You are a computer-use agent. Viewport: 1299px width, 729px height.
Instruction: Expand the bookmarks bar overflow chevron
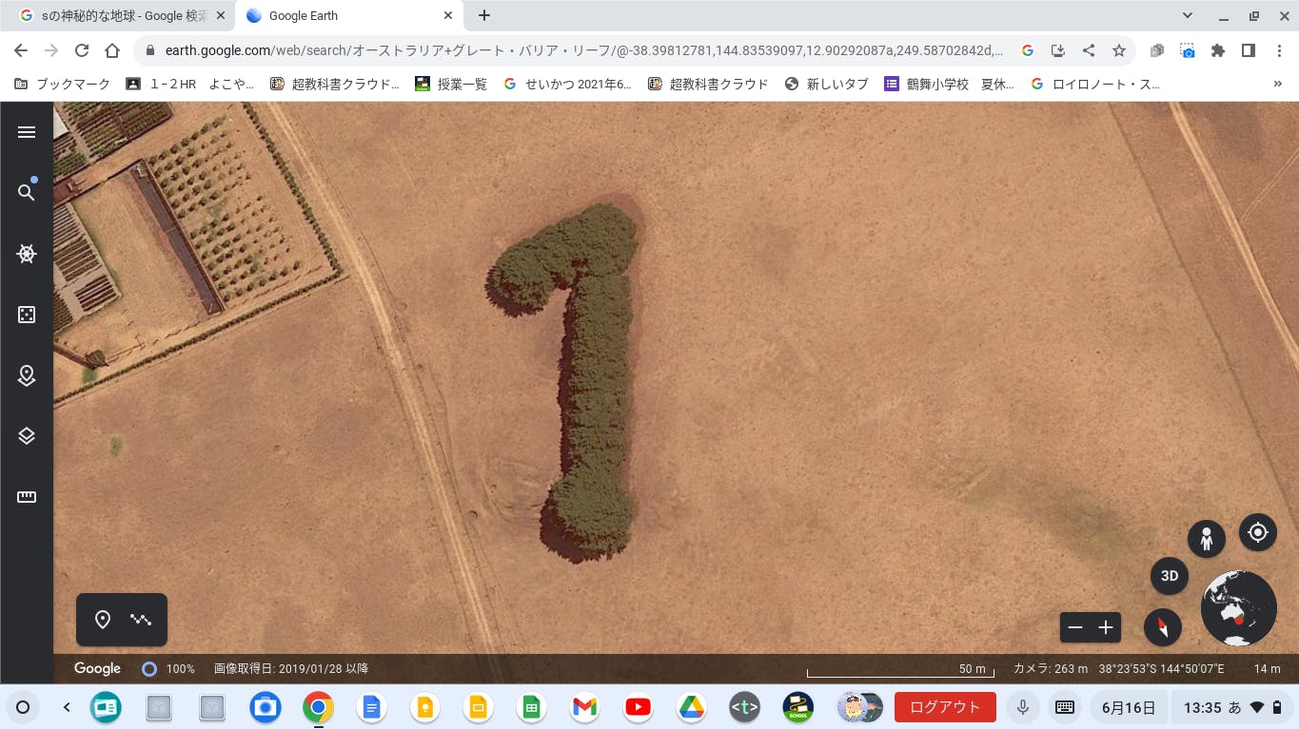coord(1277,84)
